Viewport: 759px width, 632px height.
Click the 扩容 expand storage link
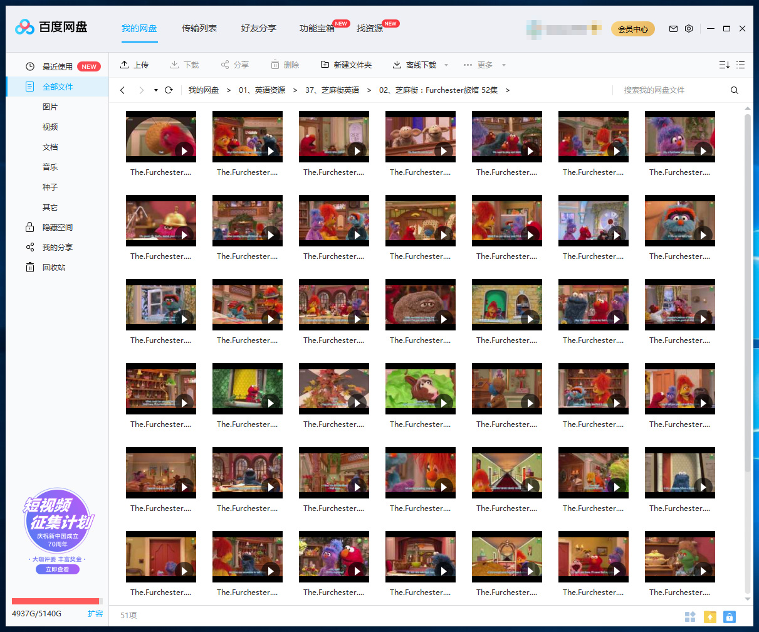(95, 614)
